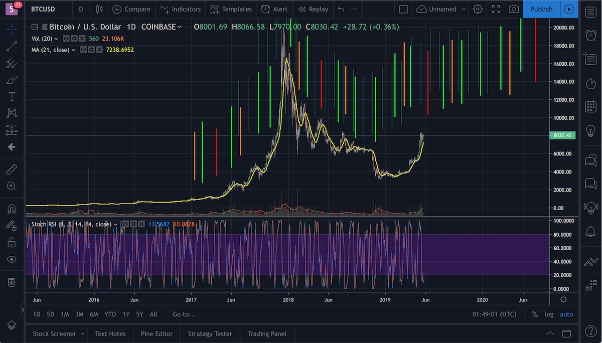Toggle magnet mode
Image resolution: width=602 pixels, height=343 pixels.
pos(12,209)
